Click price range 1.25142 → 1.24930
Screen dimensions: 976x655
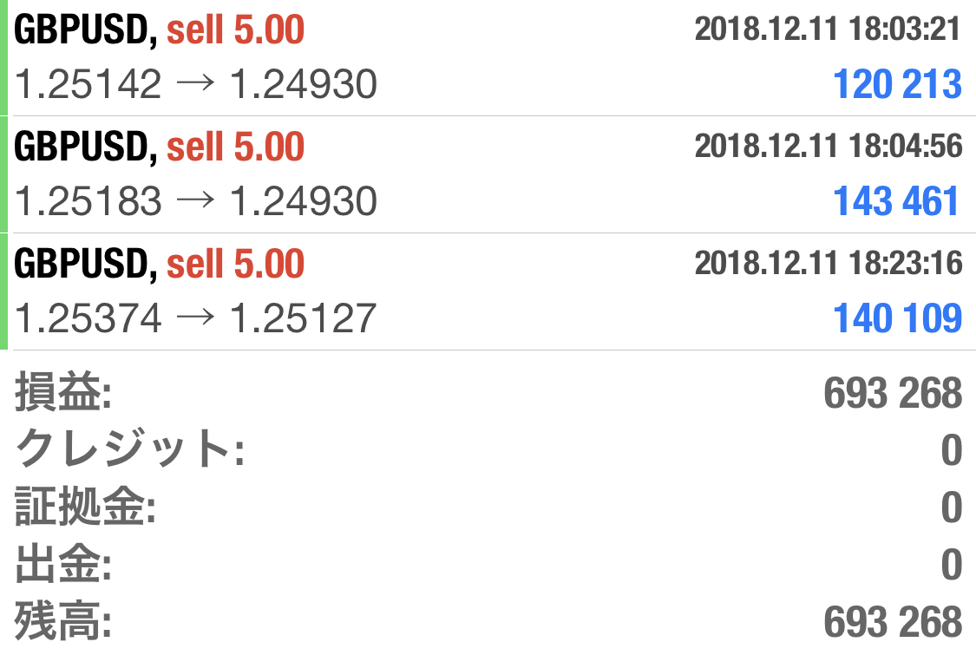coord(196,85)
